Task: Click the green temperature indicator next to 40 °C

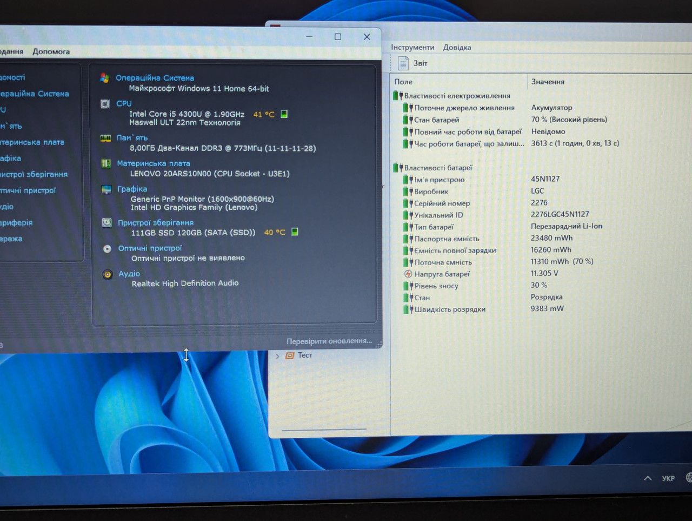Action: point(295,232)
